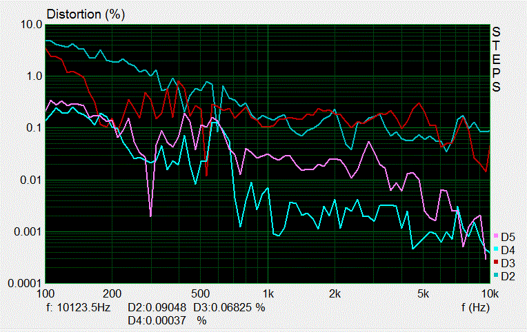This screenshot has height=332, width=527.
Task: Click the 'Distortion (%)' axis title
Action: [86, 14]
